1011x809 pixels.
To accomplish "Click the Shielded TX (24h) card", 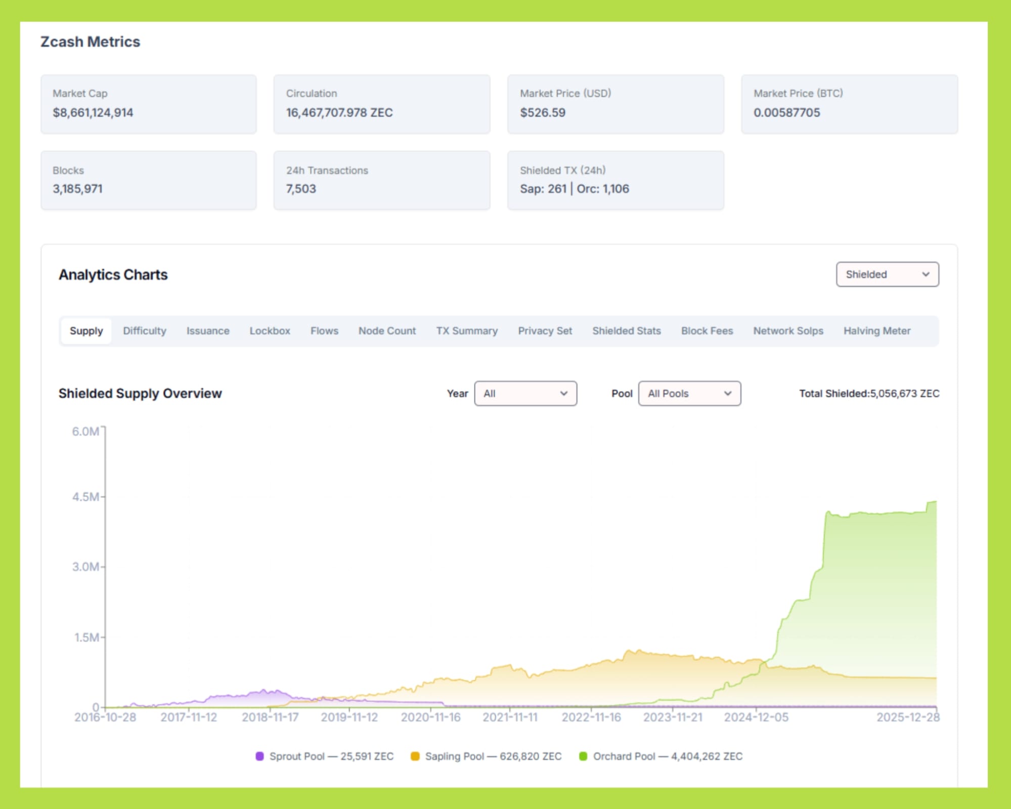I will point(615,180).
